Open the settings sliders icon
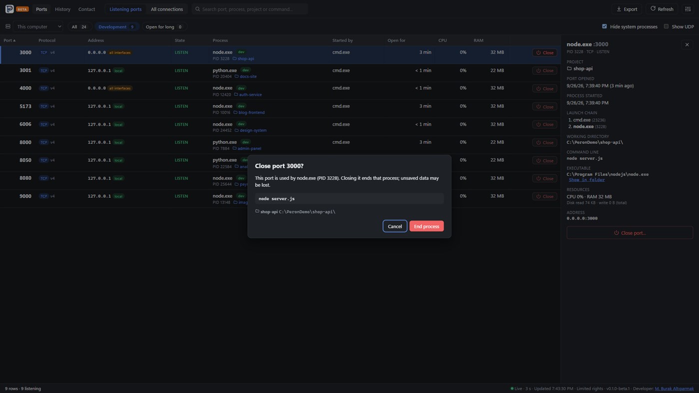 688,9
